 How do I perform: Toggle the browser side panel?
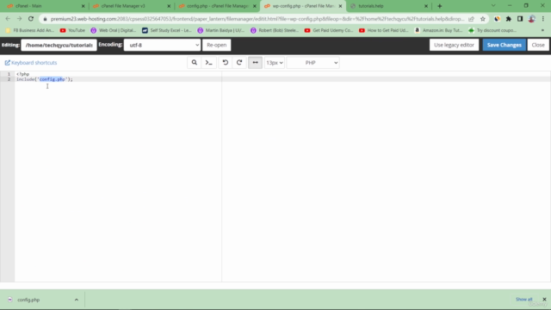pyautogui.click(x=520, y=19)
